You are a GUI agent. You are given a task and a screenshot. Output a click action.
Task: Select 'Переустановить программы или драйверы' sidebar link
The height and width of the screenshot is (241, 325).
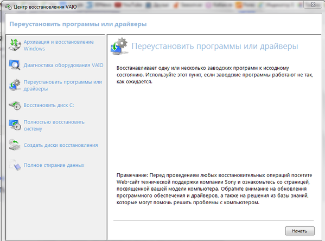pyautogui.click(x=62, y=85)
